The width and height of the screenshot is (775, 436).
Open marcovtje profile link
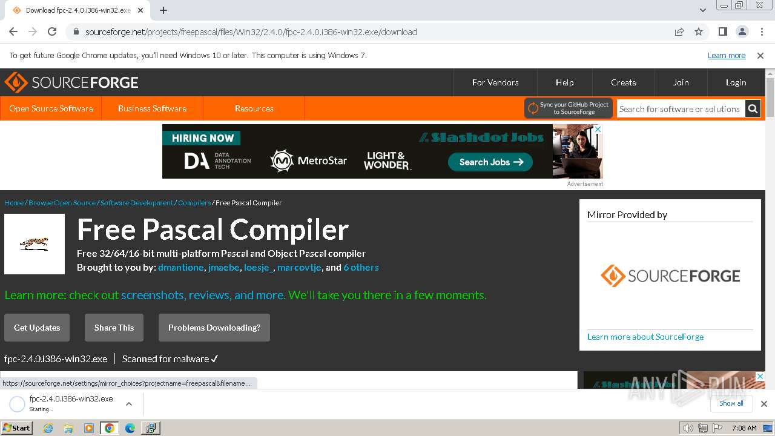[299, 268]
